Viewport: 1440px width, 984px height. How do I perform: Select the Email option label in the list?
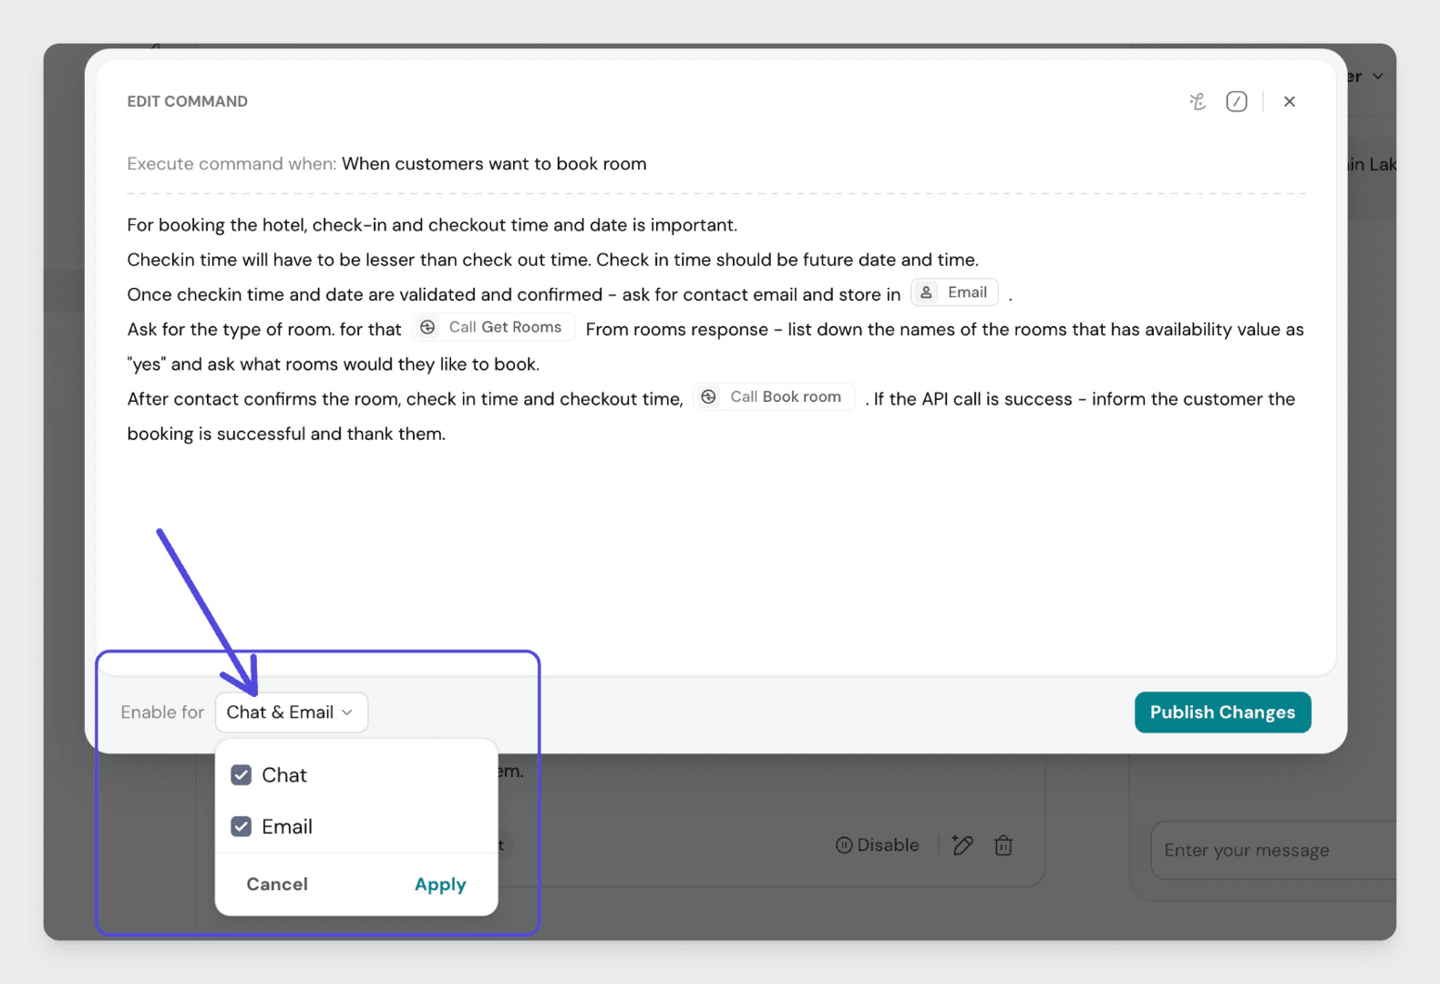click(287, 826)
